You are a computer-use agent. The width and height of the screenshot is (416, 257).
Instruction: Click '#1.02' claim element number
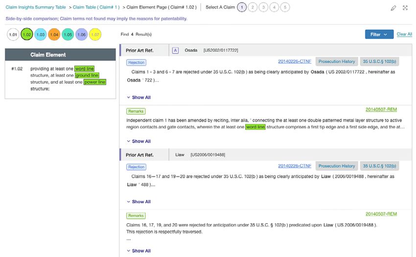coord(17,69)
